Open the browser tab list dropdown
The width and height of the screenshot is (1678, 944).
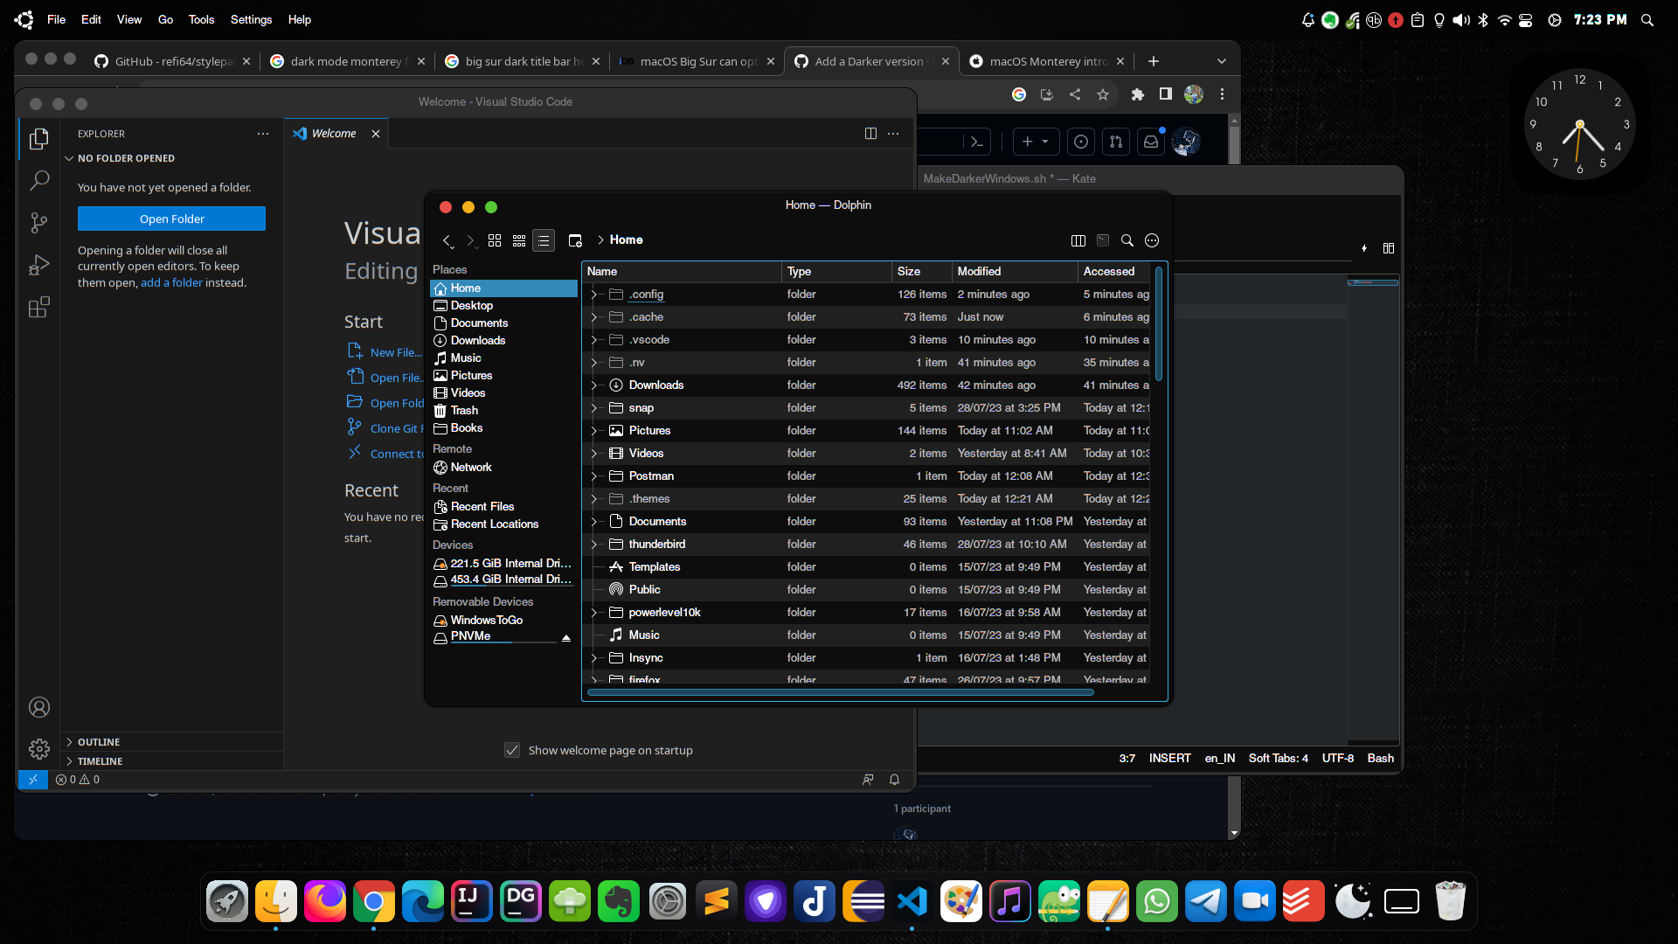click(1221, 61)
